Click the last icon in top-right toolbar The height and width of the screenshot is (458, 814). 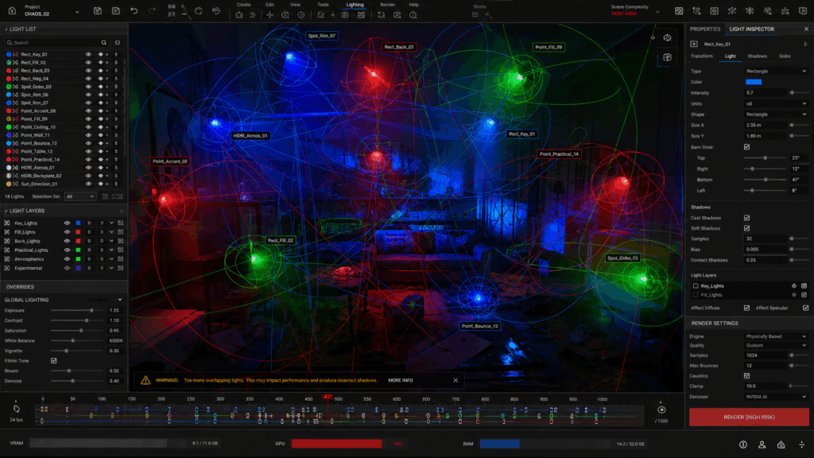click(803, 11)
